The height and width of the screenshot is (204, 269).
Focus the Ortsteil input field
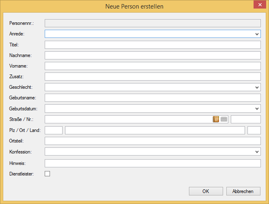coord(153,141)
